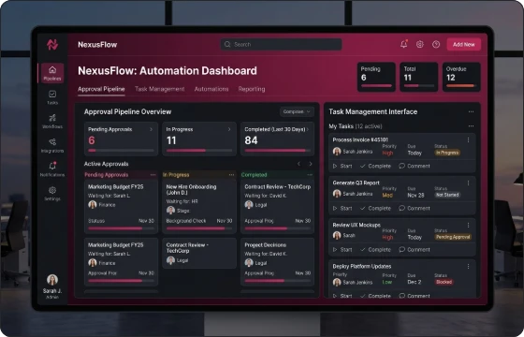Click the Blocked status badge
Viewport: 524px width, 337px height.
pos(444,282)
